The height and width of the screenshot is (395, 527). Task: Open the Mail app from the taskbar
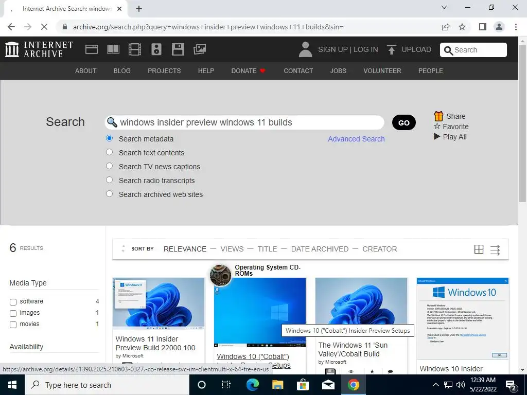328,385
